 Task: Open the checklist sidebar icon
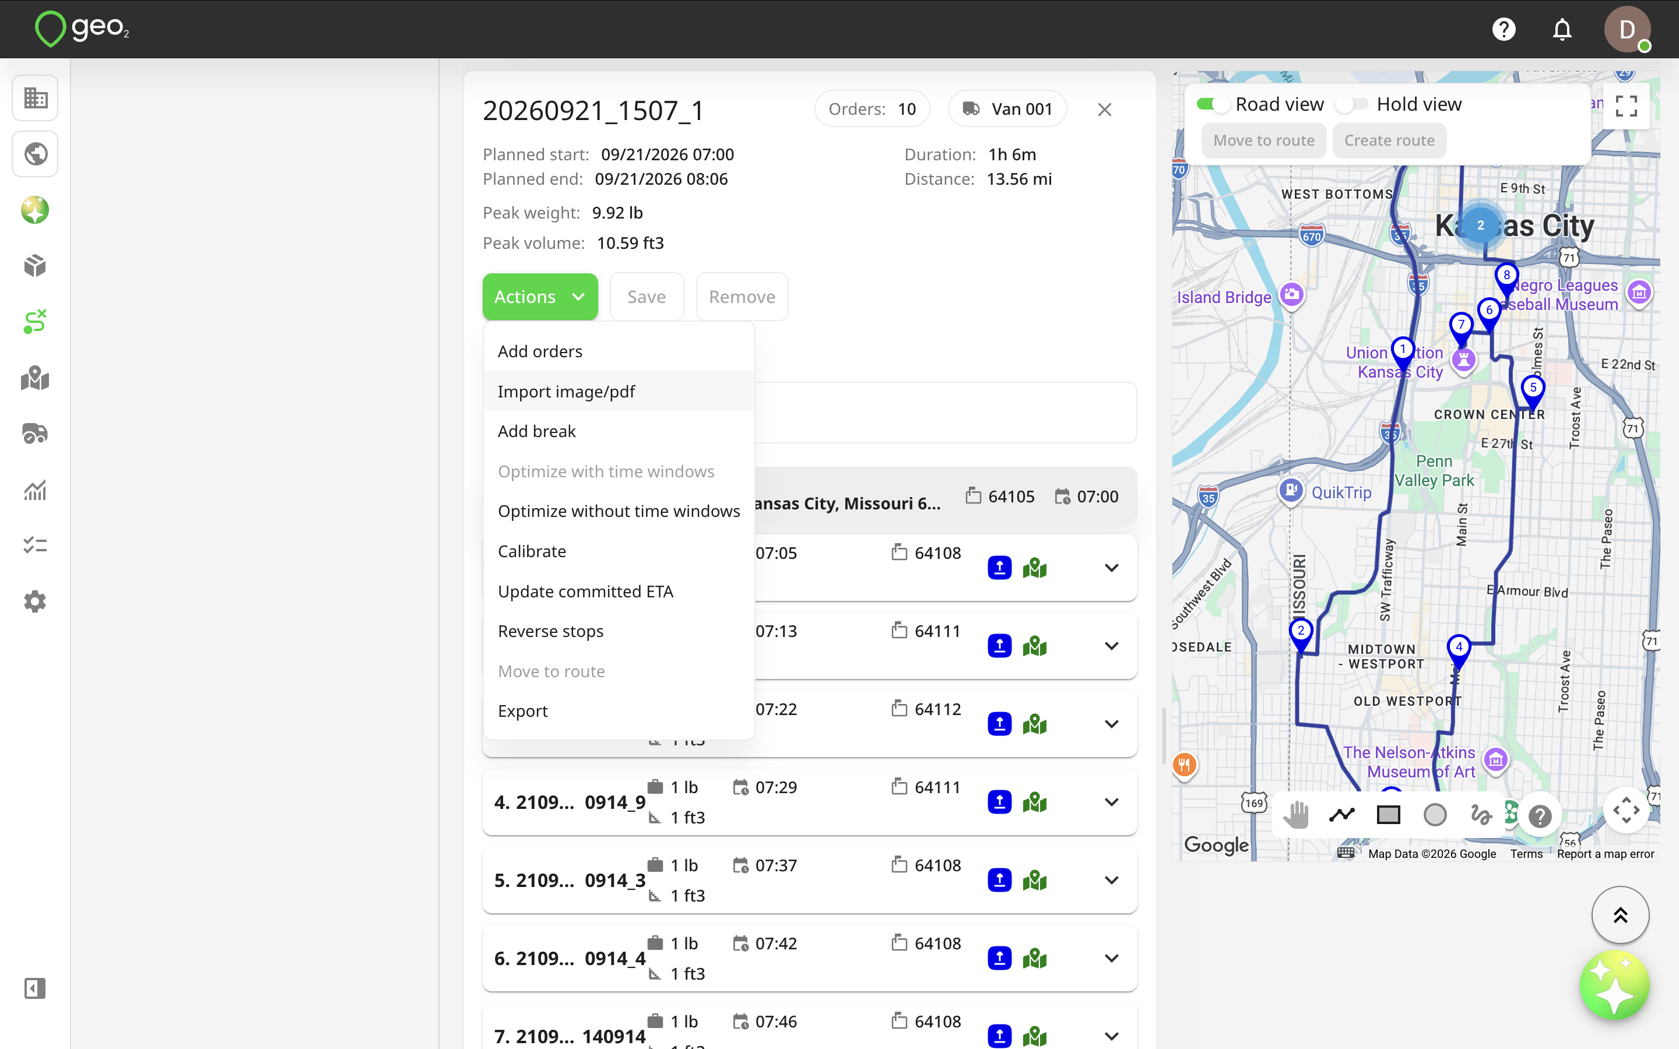click(35, 545)
